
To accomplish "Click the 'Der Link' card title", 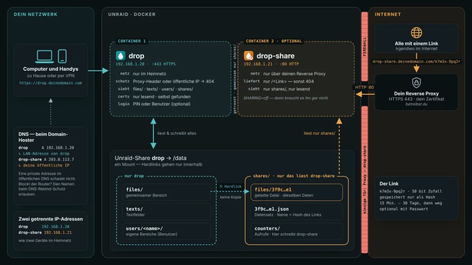I will [389, 183].
